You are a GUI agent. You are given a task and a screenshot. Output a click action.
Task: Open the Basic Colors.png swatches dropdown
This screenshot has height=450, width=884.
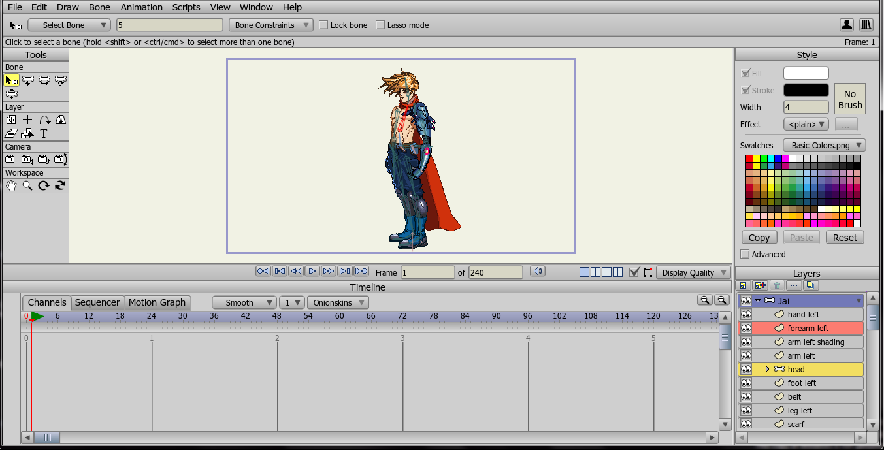(x=824, y=145)
